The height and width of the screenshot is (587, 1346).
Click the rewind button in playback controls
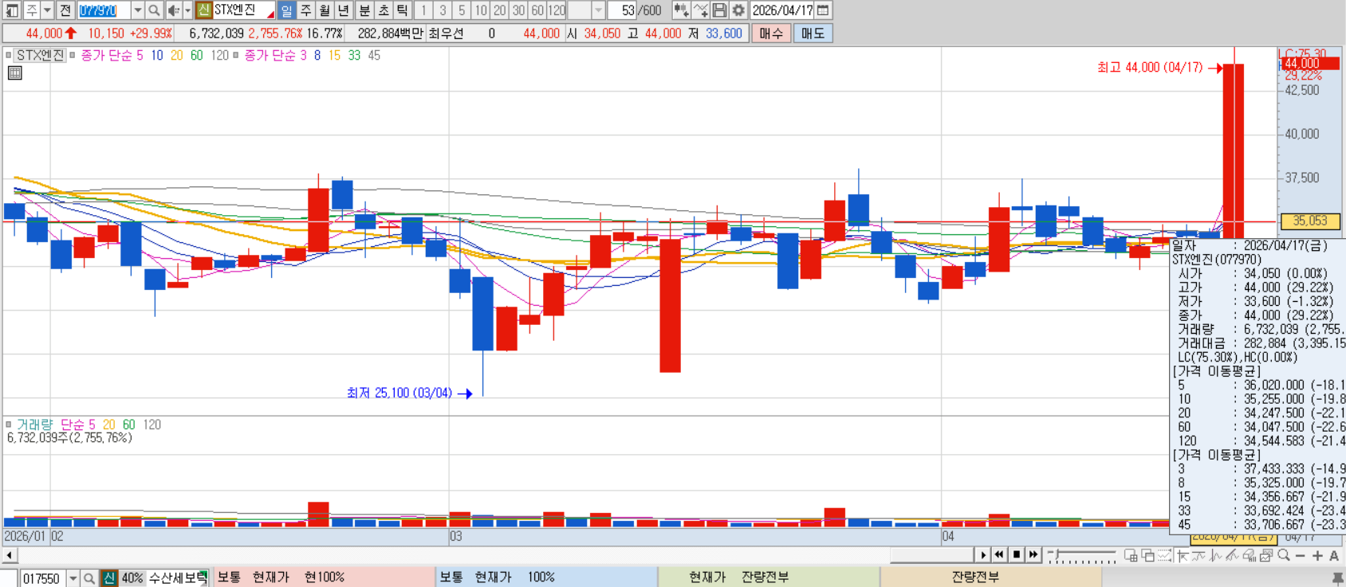[x=999, y=555]
